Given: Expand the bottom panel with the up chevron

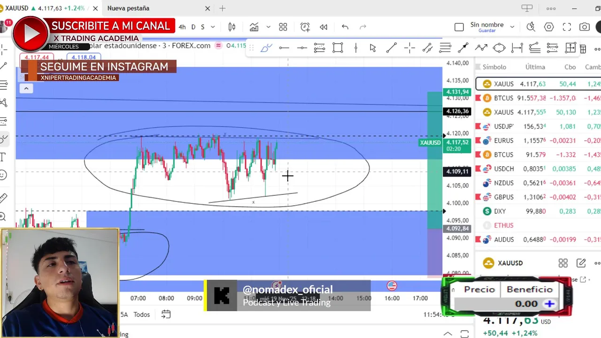Looking at the screenshot, I should pyautogui.click(x=447, y=334).
